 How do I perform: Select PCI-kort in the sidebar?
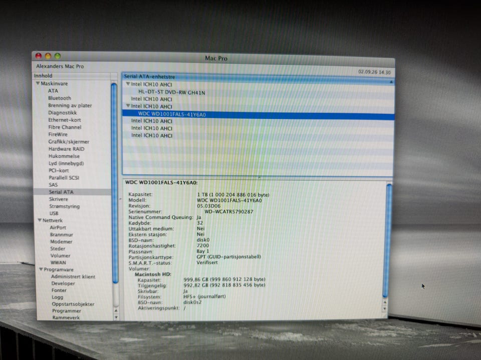coord(59,170)
